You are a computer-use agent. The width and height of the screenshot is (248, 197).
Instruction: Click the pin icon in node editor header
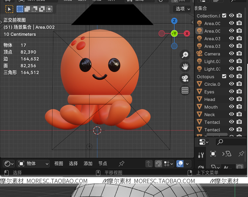[121, 164]
